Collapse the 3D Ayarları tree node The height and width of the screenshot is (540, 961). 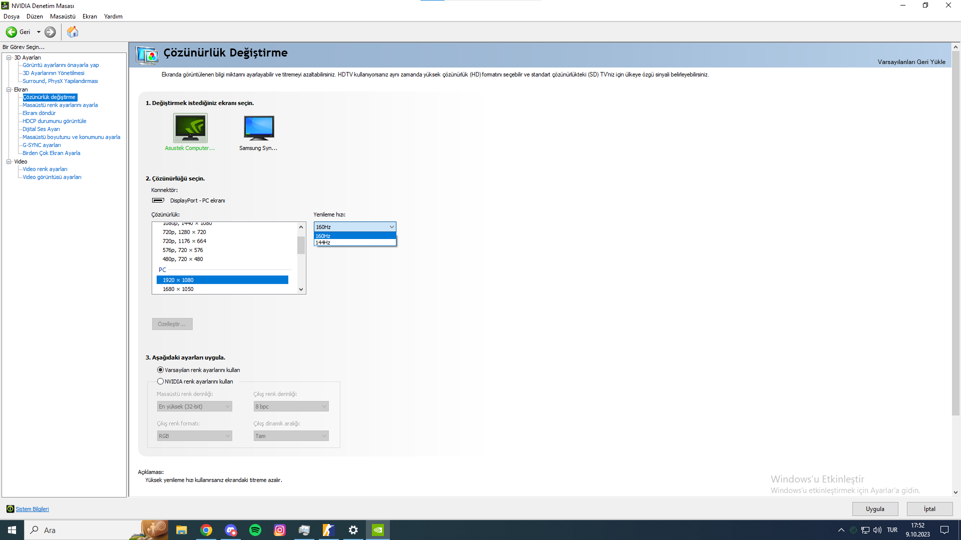9,57
